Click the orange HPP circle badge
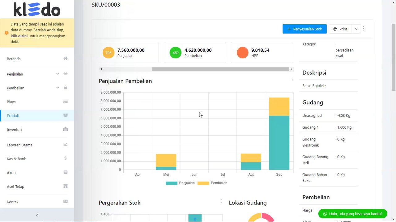 pyautogui.click(x=243, y=53)
